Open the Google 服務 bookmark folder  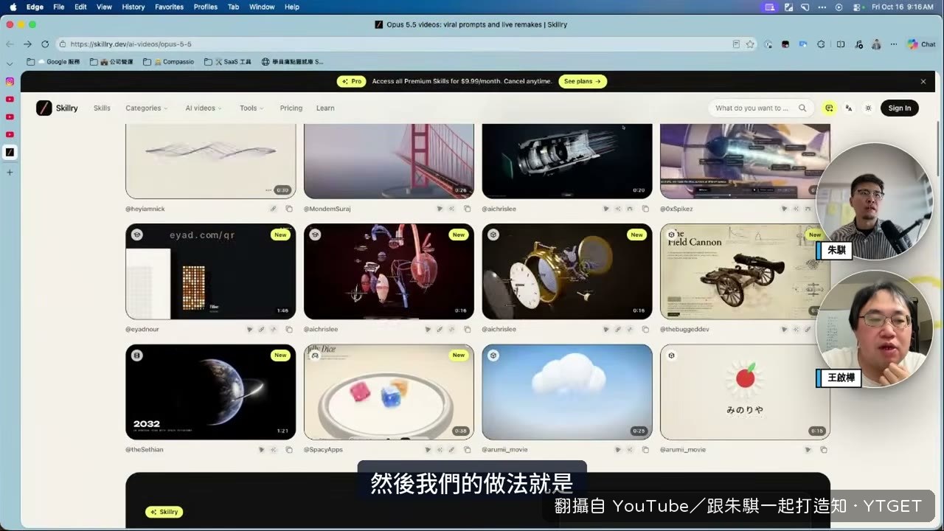(x=53, y=62)
